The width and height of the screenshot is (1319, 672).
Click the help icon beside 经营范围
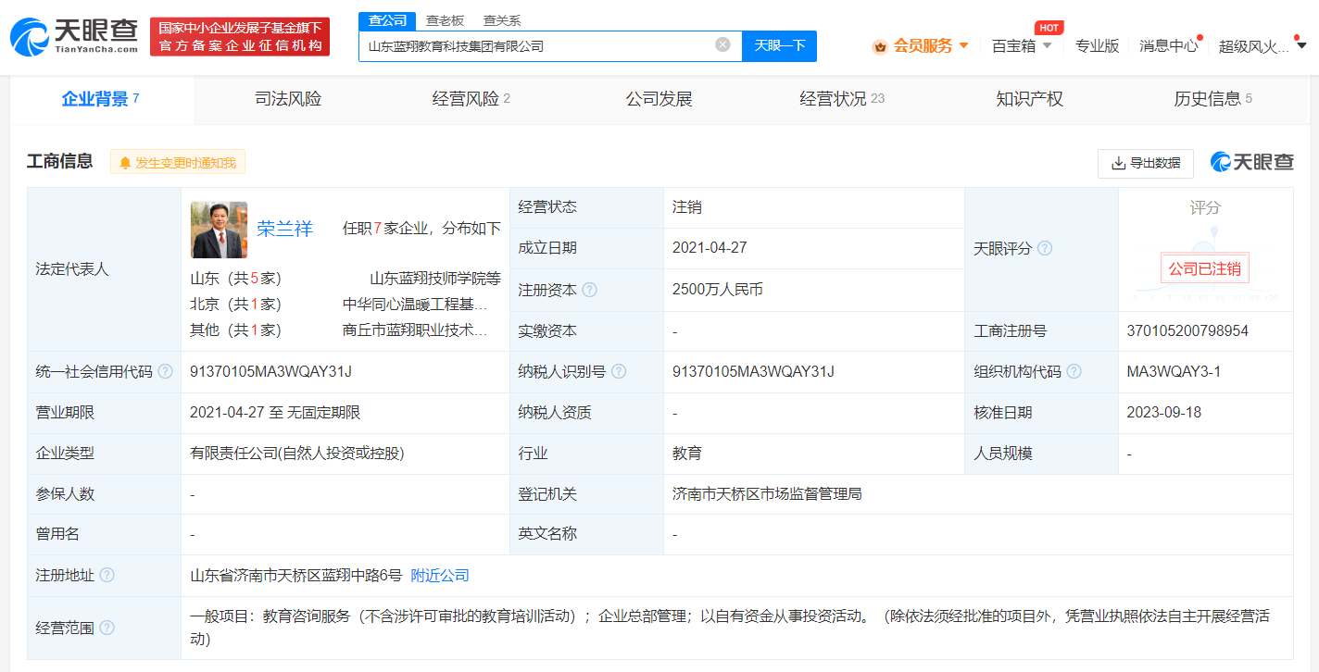pyautogui.click(x=107, y=628)
